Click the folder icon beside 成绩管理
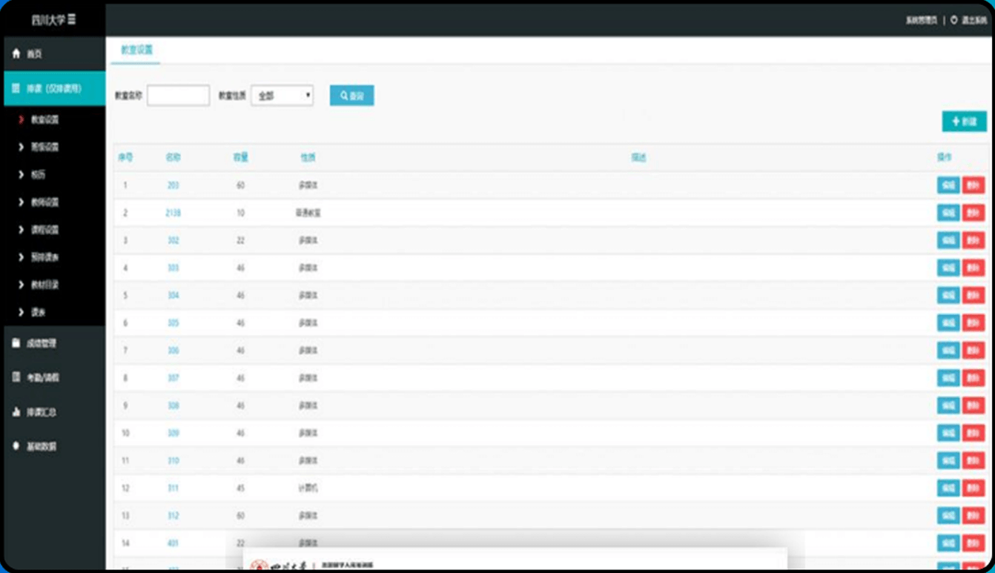995x573 pixels. coord(16,343)
